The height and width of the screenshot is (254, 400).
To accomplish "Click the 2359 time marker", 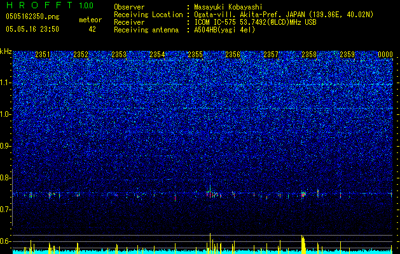I will [x=347, y=55].
